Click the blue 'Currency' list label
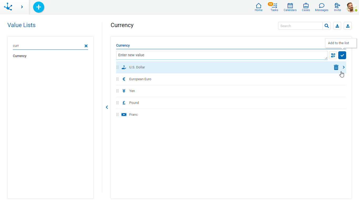Screen dimensions: 359x202 click(123, 46)
